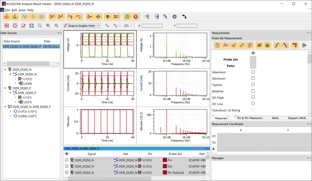312x181 pixels.
Task: Enable the Topline measurement checkbox
Action: tap(253, 85)
